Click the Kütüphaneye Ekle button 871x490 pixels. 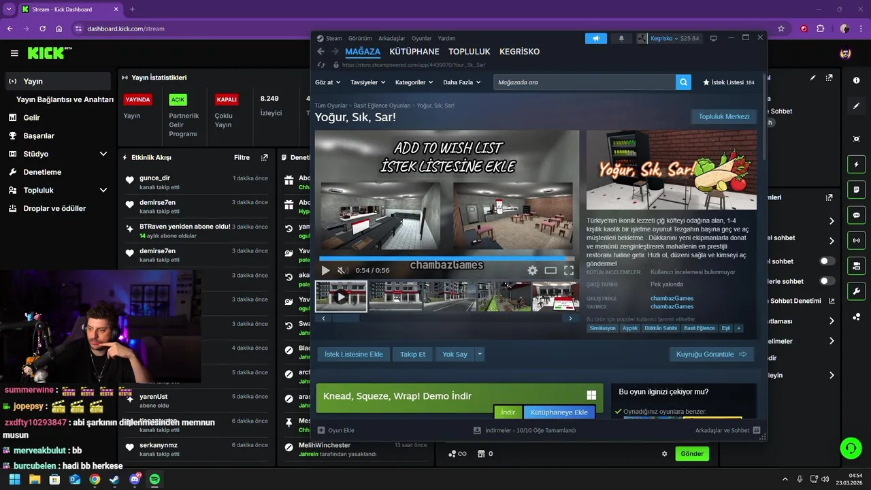point(559,412)
